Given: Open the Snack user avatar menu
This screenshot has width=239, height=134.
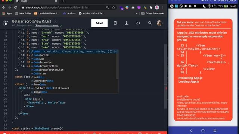Looking at the screenshot, I should click(159, 23).
